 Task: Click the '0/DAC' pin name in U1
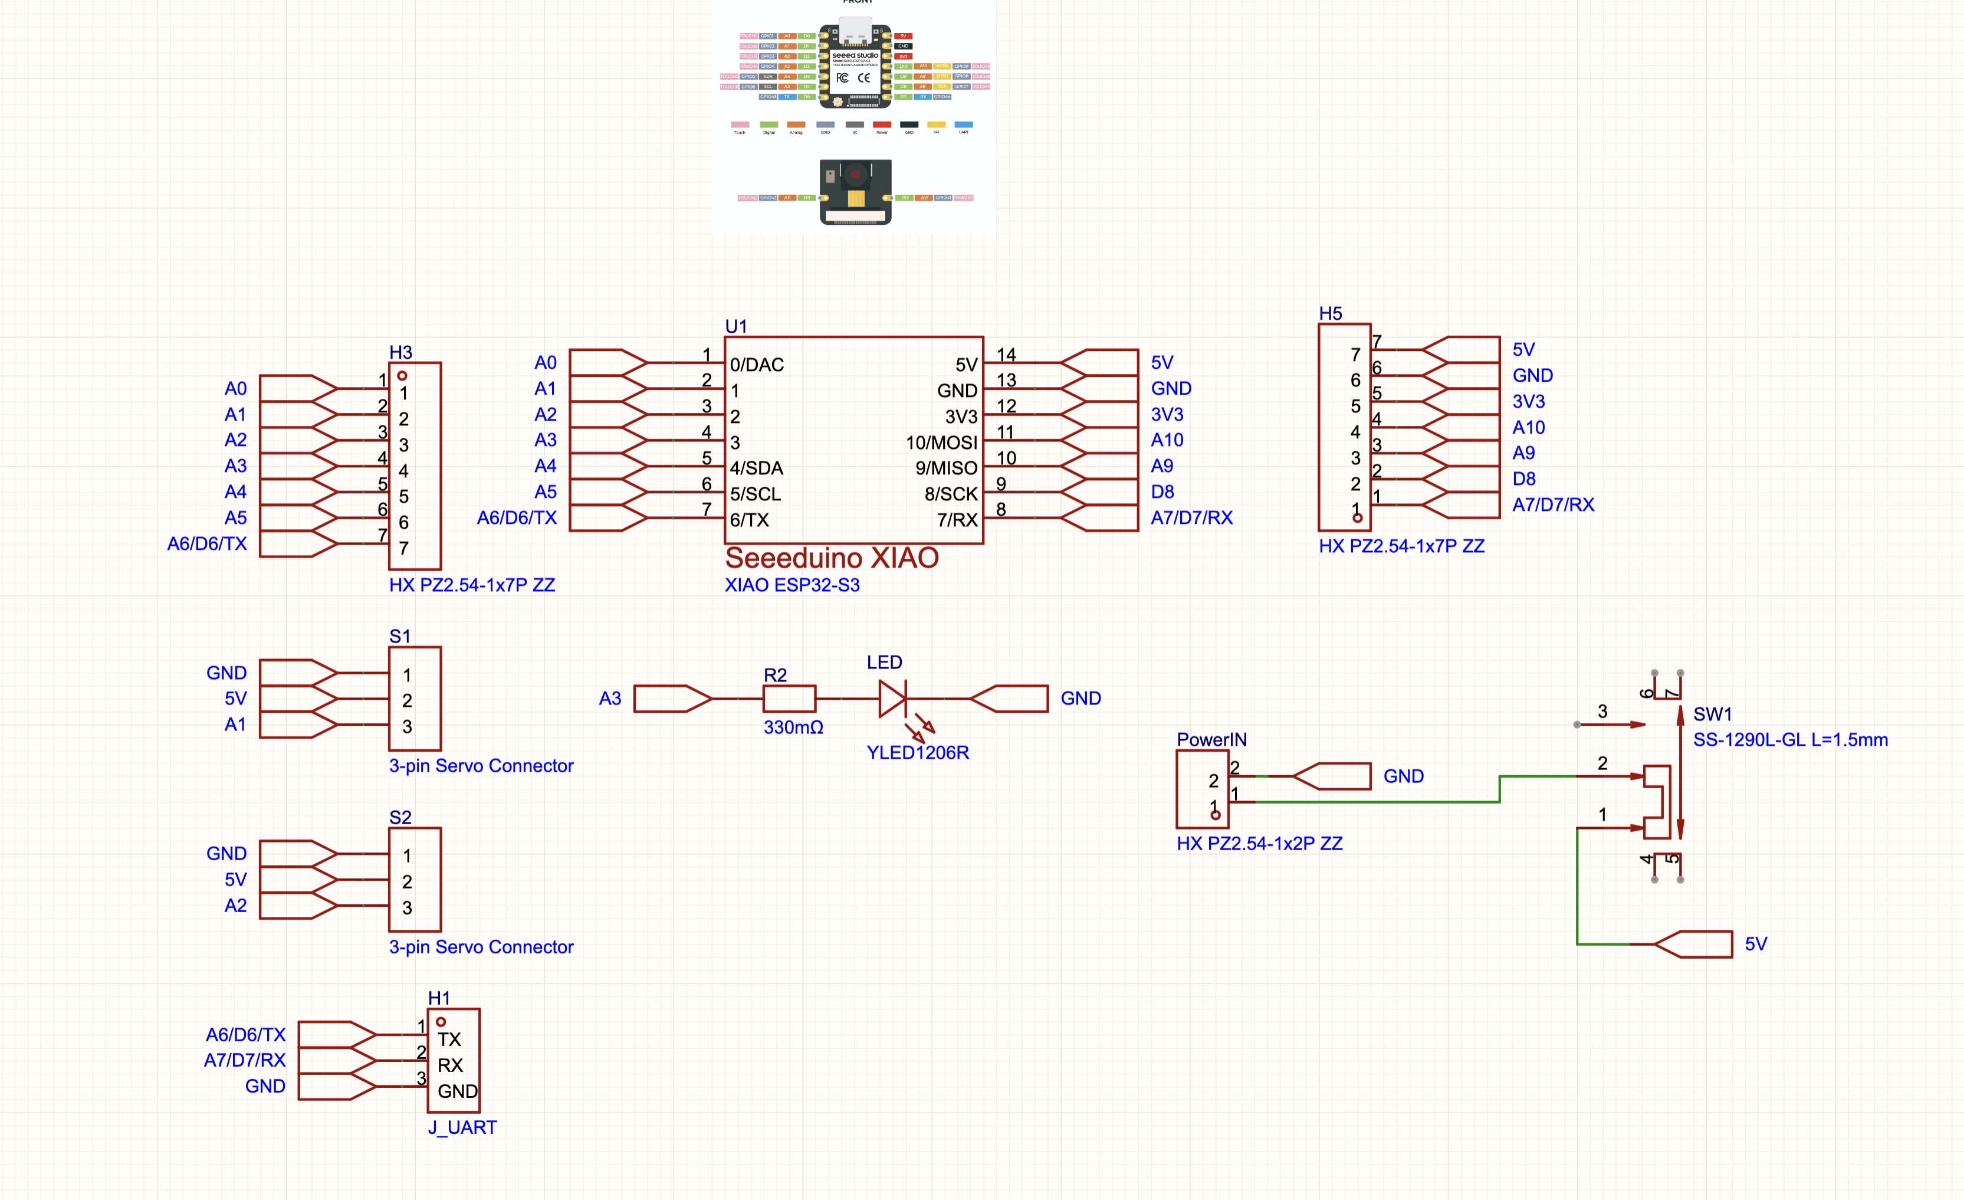(x=757, y=365)
